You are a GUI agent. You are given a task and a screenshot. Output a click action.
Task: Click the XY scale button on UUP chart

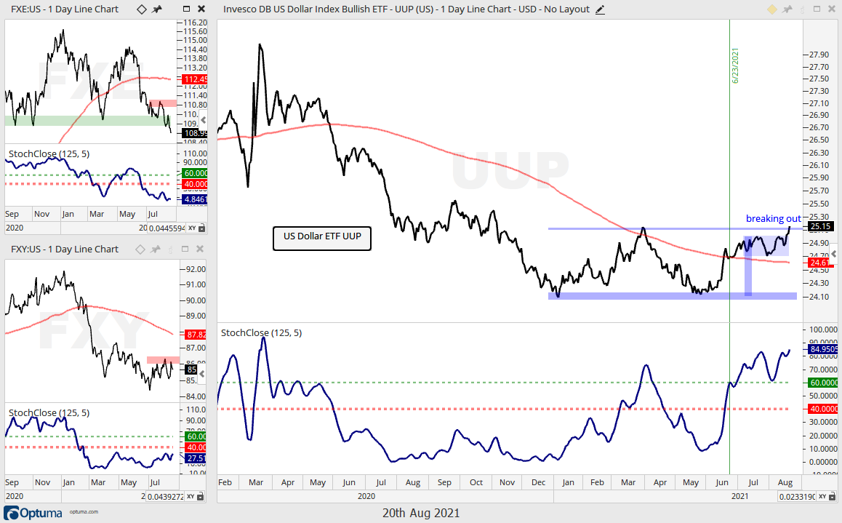822,497
